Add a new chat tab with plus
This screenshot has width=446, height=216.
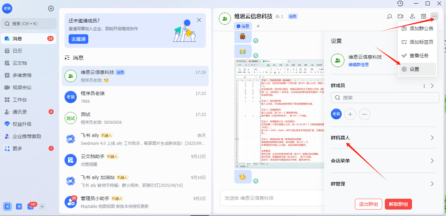tap(258, 26)
